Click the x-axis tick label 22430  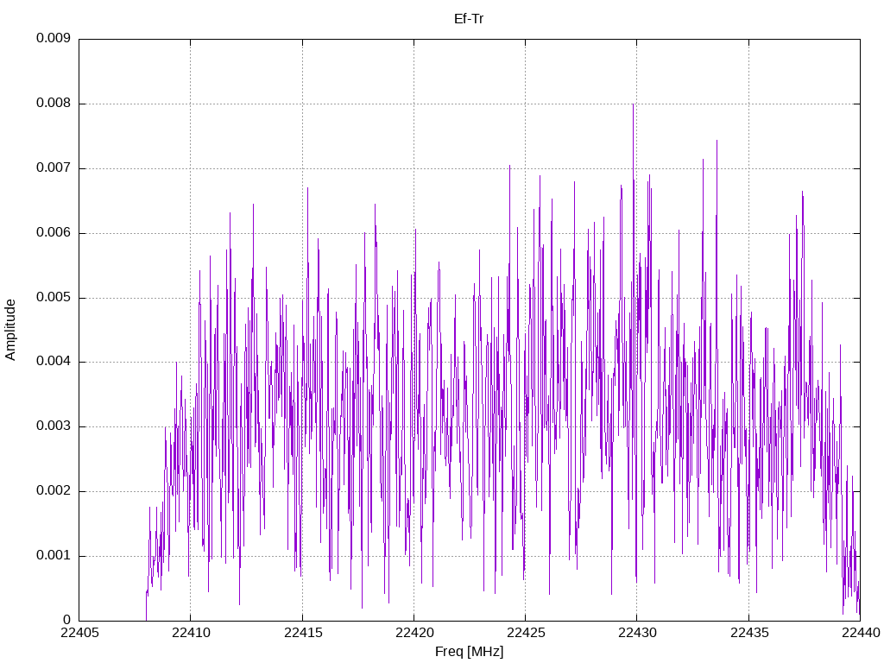click(x=638, y=633)
